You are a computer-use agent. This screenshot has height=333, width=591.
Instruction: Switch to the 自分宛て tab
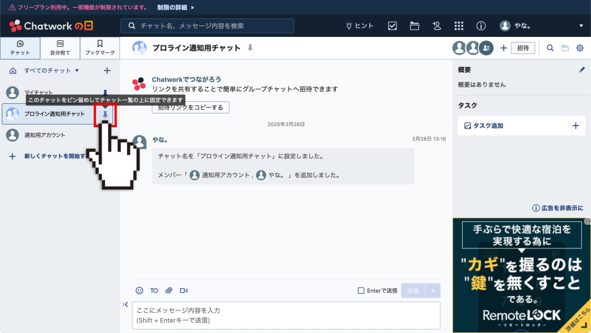point(59,48)
